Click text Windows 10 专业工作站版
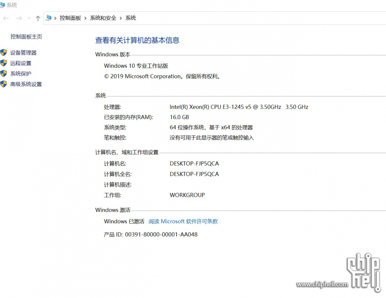 136,66
